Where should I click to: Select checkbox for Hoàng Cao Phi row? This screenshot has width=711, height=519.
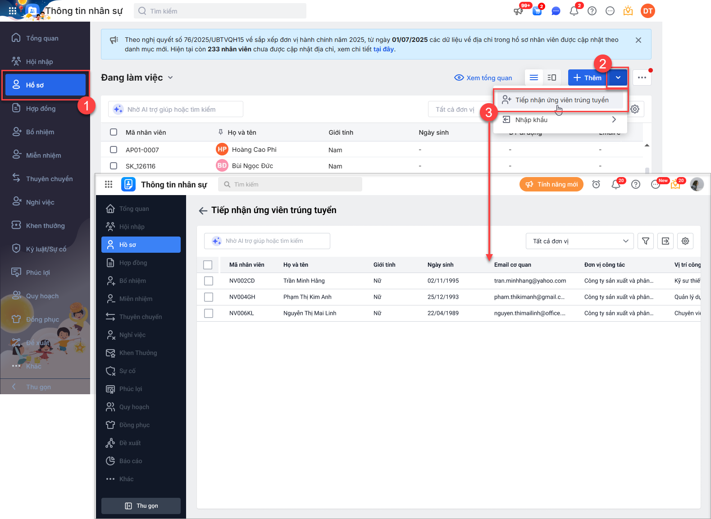(114, 150)
